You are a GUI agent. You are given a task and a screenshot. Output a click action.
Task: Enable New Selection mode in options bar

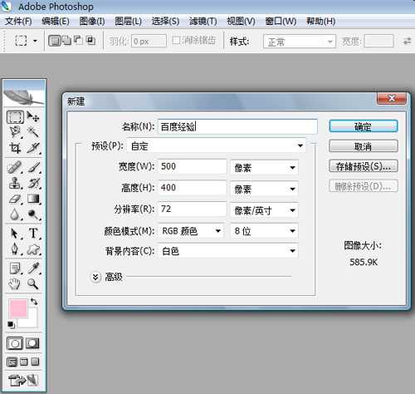click(54, 41)
